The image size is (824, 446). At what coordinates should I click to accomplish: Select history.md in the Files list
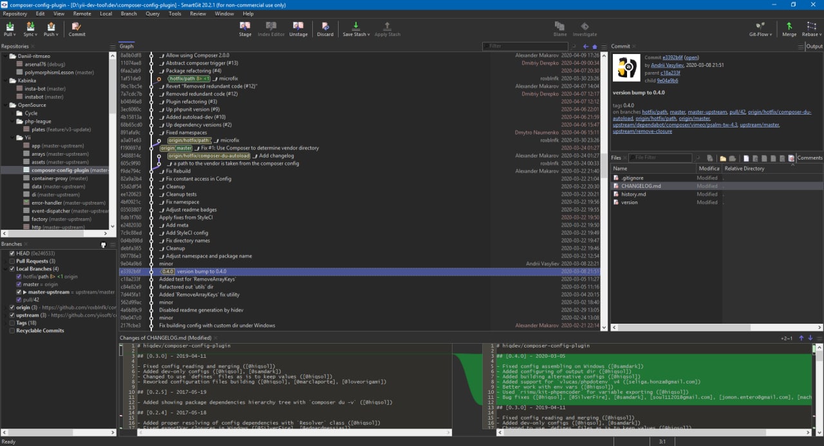633,194
